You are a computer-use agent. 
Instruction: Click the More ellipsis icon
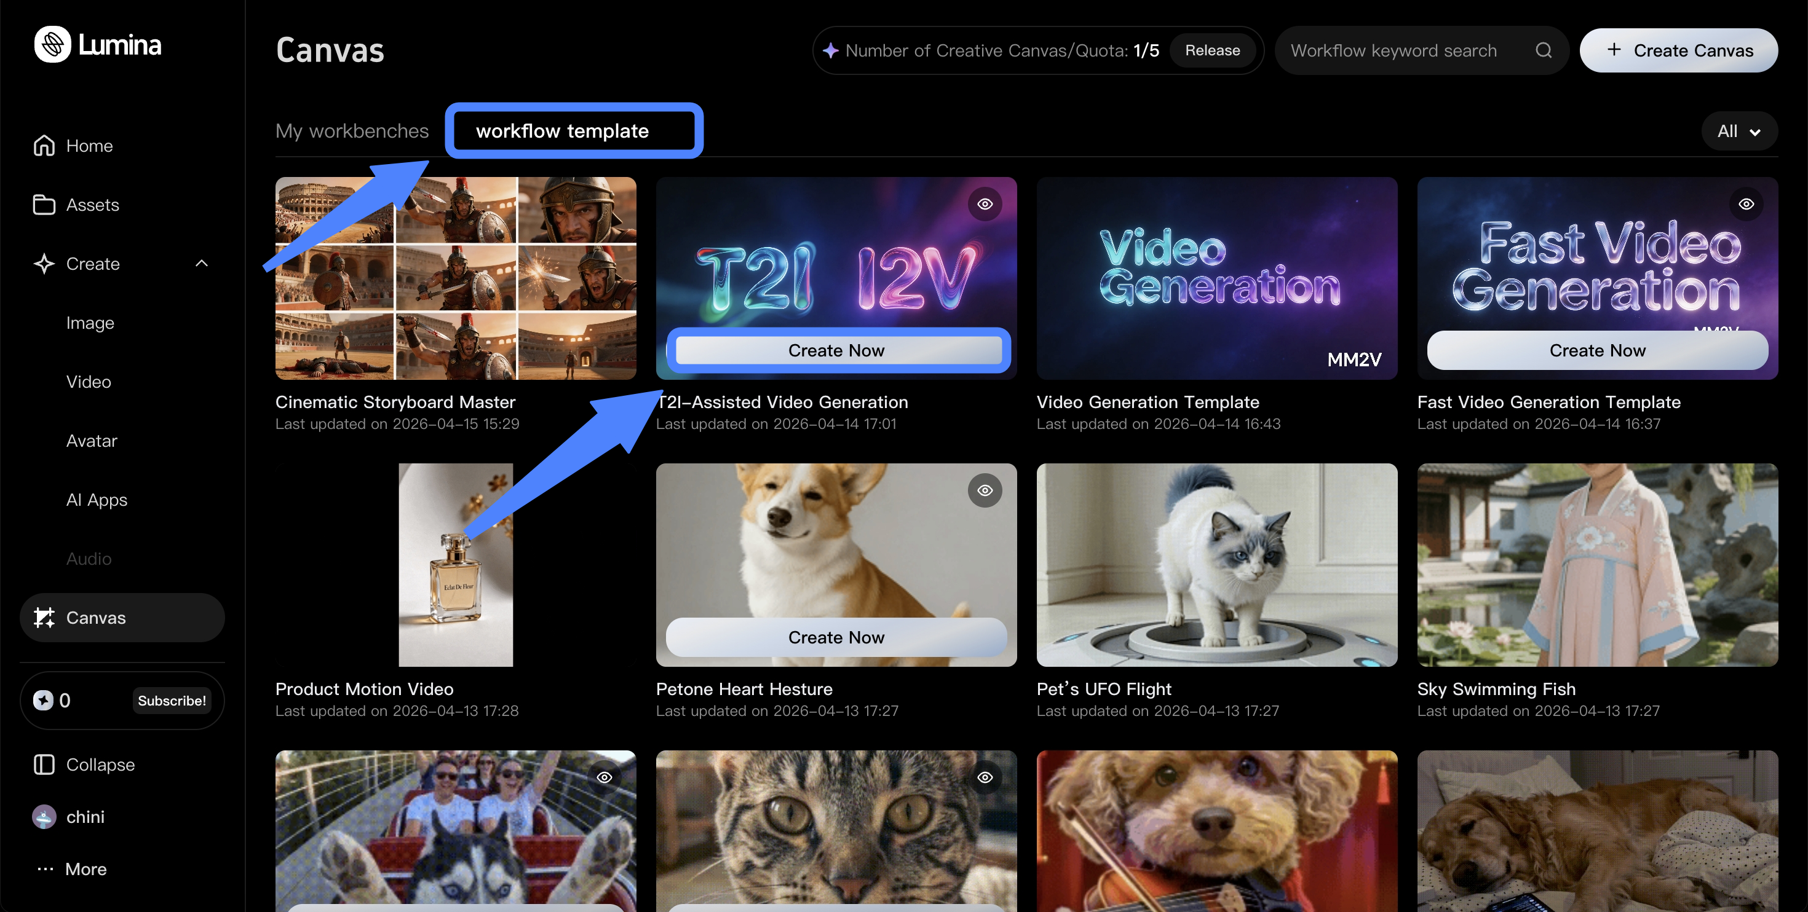tap(46, 868)
